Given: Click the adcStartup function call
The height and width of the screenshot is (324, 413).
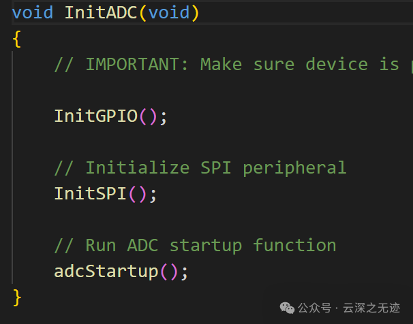Looking at the screenshot, I should click(106, 272).
